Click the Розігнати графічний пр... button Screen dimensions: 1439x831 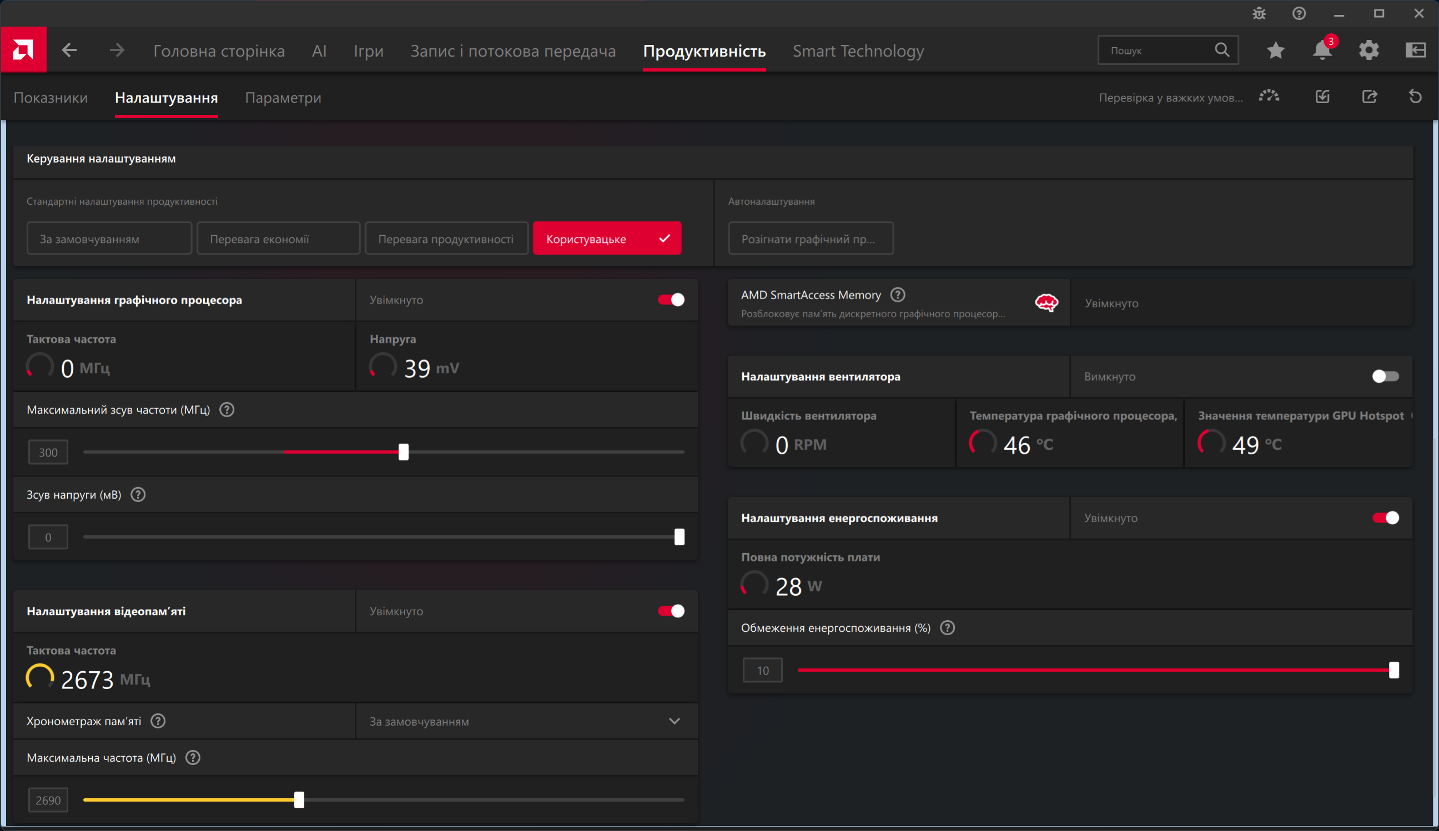[x=811, y=239]
